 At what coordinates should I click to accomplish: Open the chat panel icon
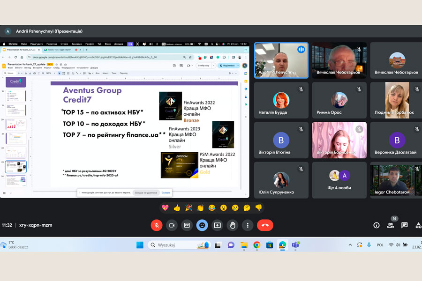(x=404, y=225)
